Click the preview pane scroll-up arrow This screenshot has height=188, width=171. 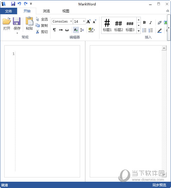click(x=164, y=48)
